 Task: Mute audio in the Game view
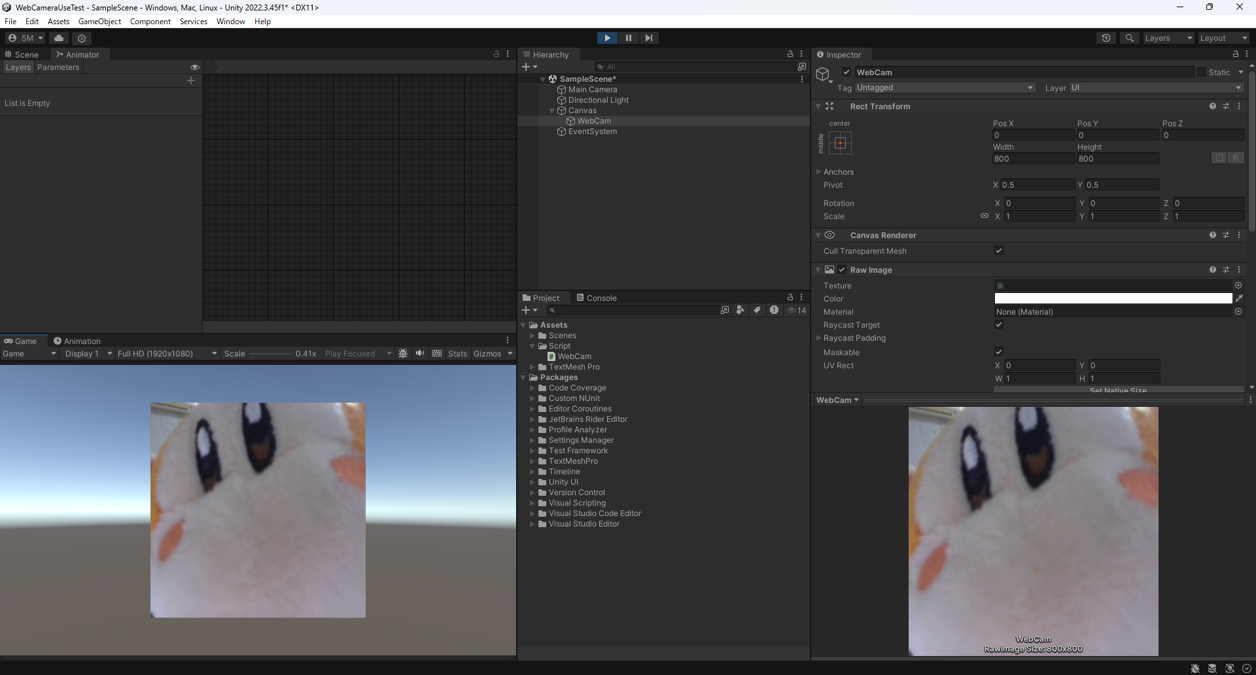420,354
